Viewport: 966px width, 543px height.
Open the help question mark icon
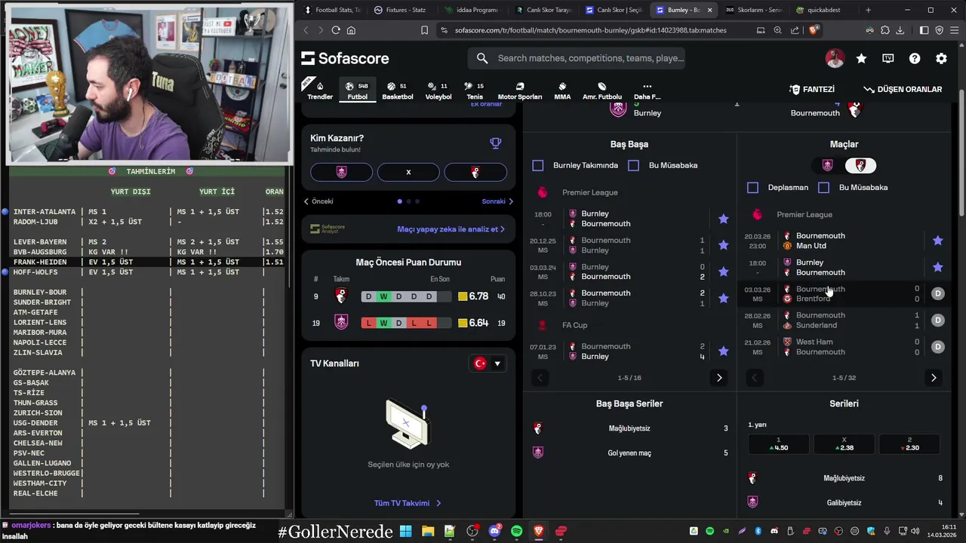click(x=915, y=59)
